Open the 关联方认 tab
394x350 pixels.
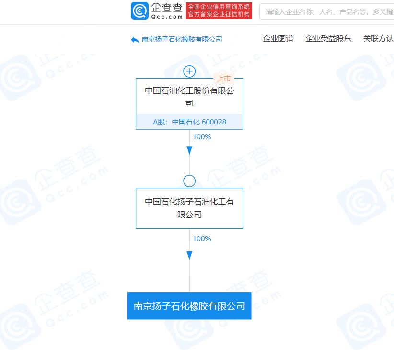point(378,39)
